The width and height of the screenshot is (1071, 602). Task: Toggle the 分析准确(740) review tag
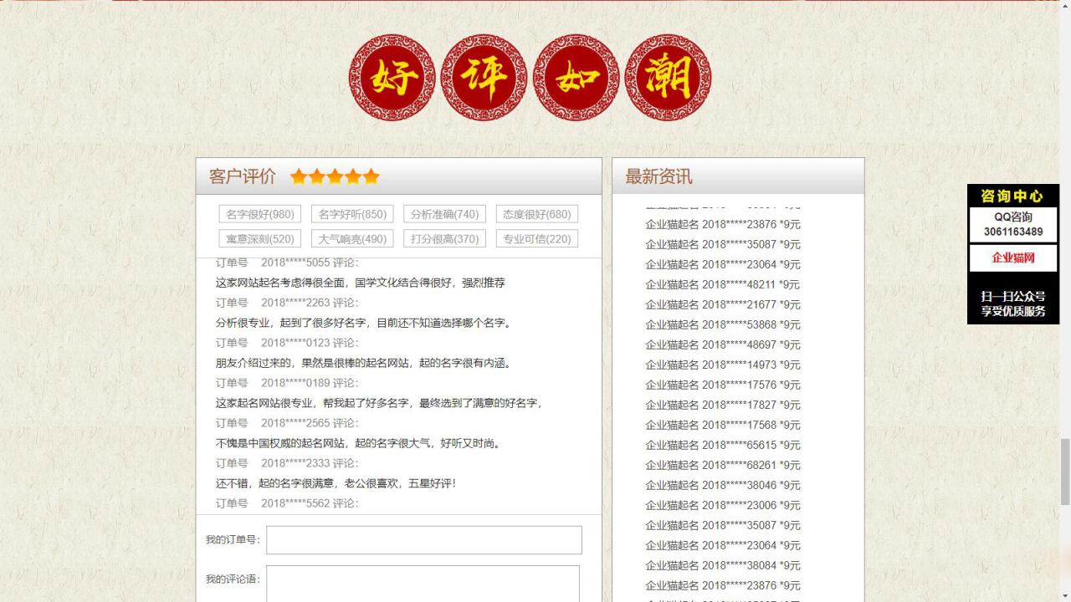tap(445, 213)
